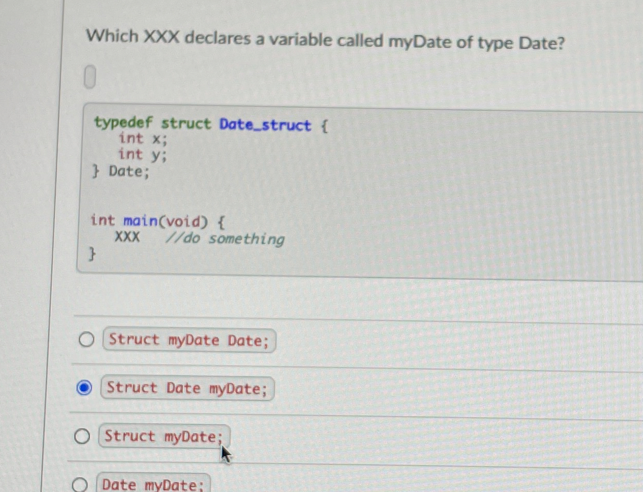Screen dimensions: 643x492
Task: Click the bookmark icon below the question
Action: tap(90, 77)
